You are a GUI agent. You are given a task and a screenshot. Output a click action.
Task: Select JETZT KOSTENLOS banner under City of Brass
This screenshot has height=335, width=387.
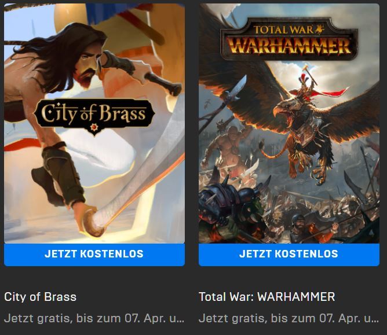click(94, 255)
